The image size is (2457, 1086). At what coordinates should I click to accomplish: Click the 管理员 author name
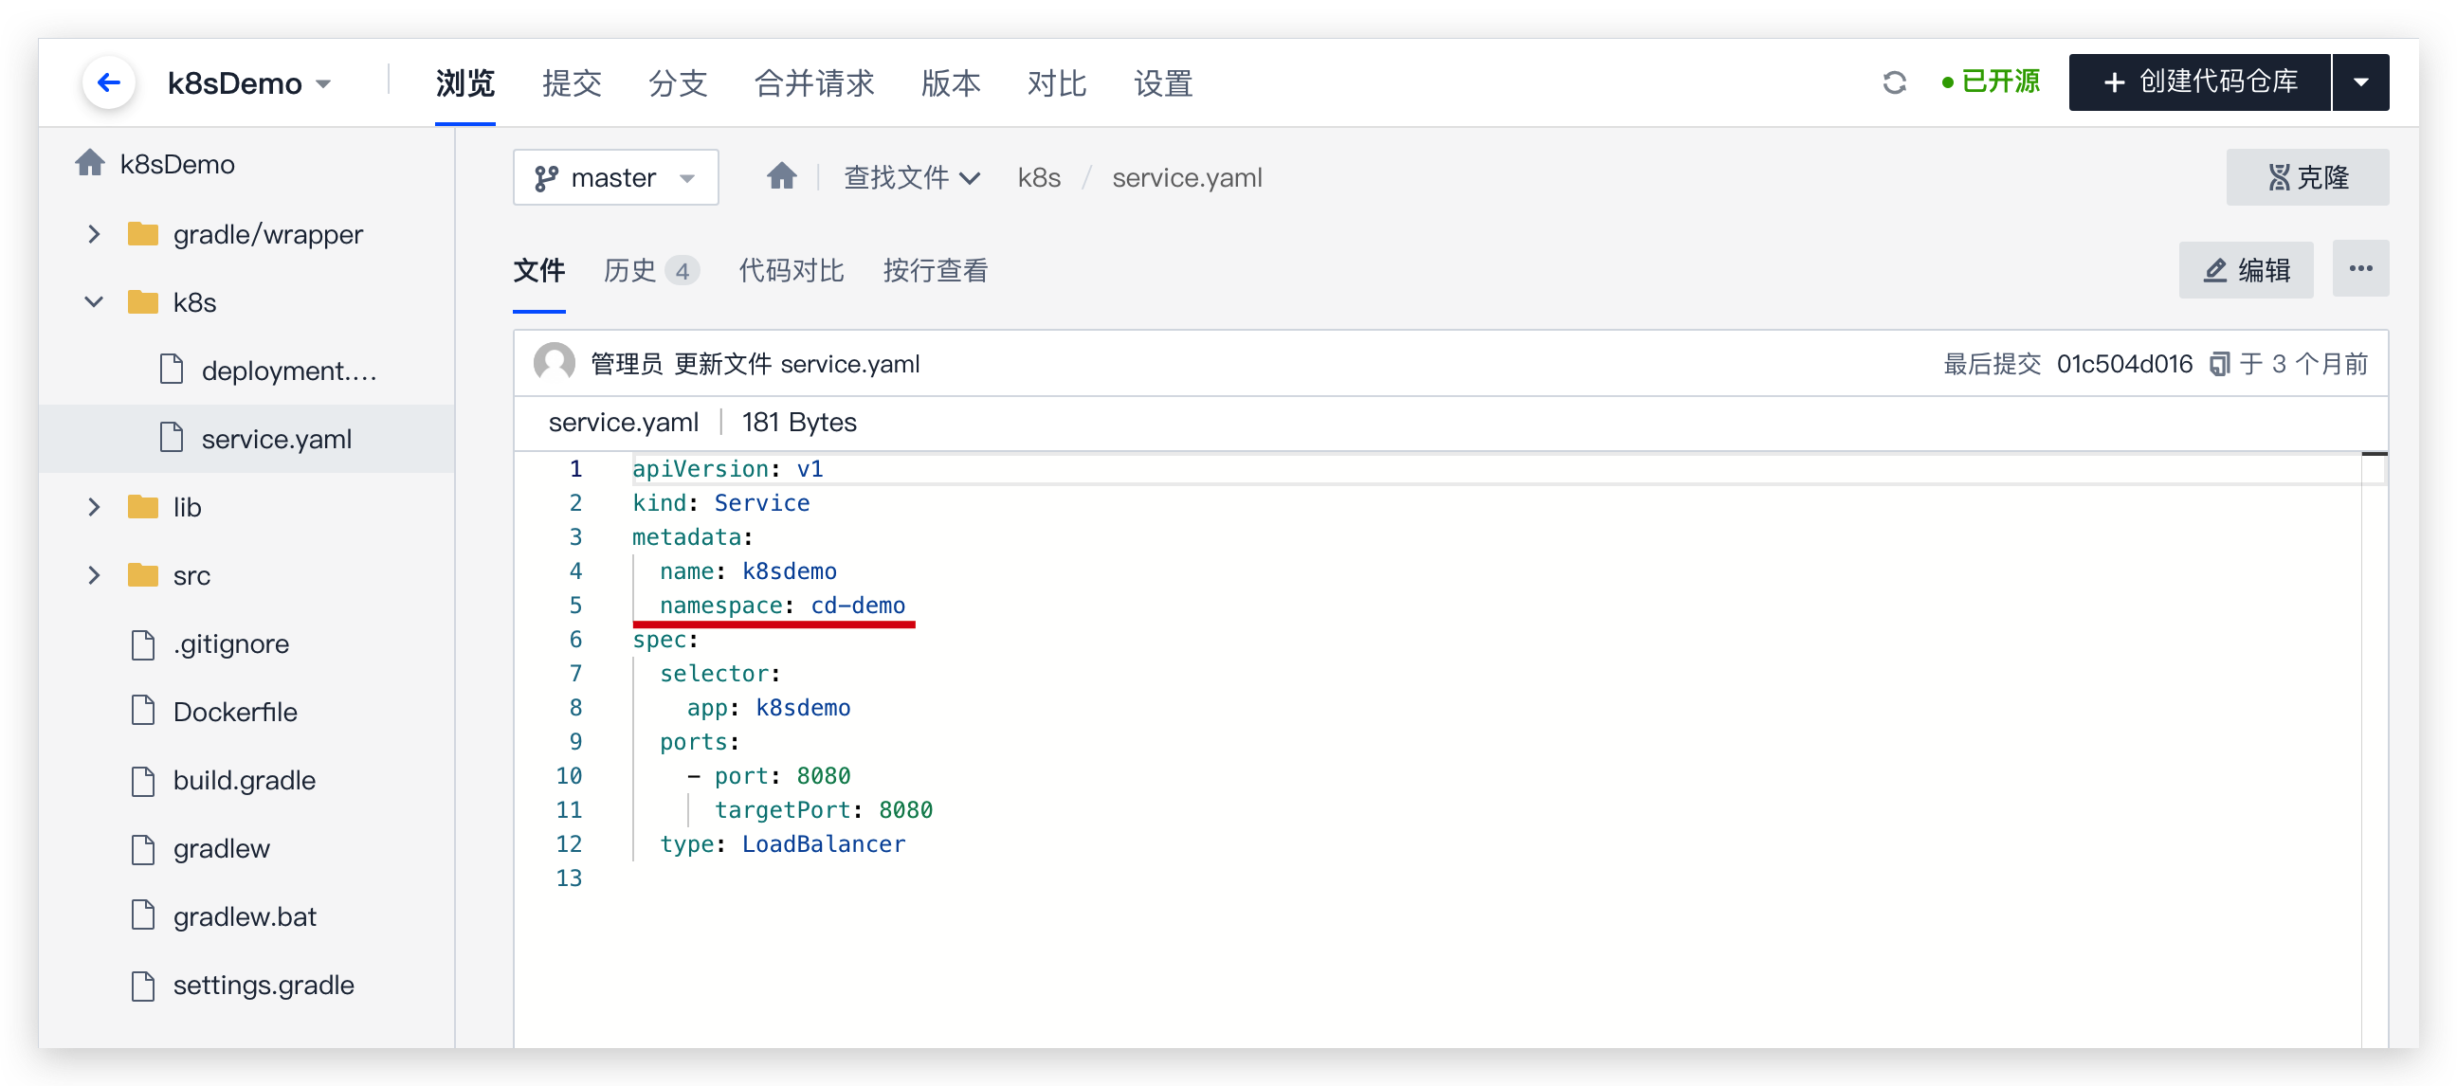[x=626, y=363]
